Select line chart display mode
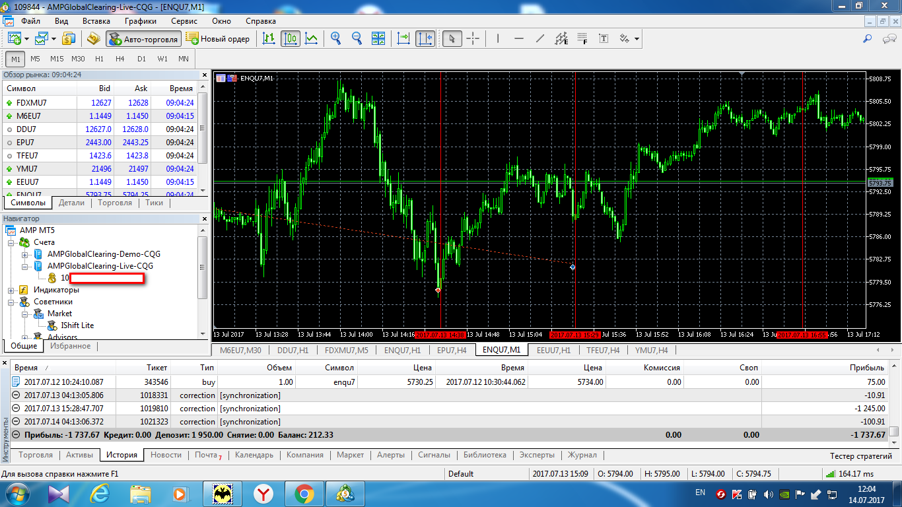The width and height of the screenshot is (902, 507). [x=311, y=39]
